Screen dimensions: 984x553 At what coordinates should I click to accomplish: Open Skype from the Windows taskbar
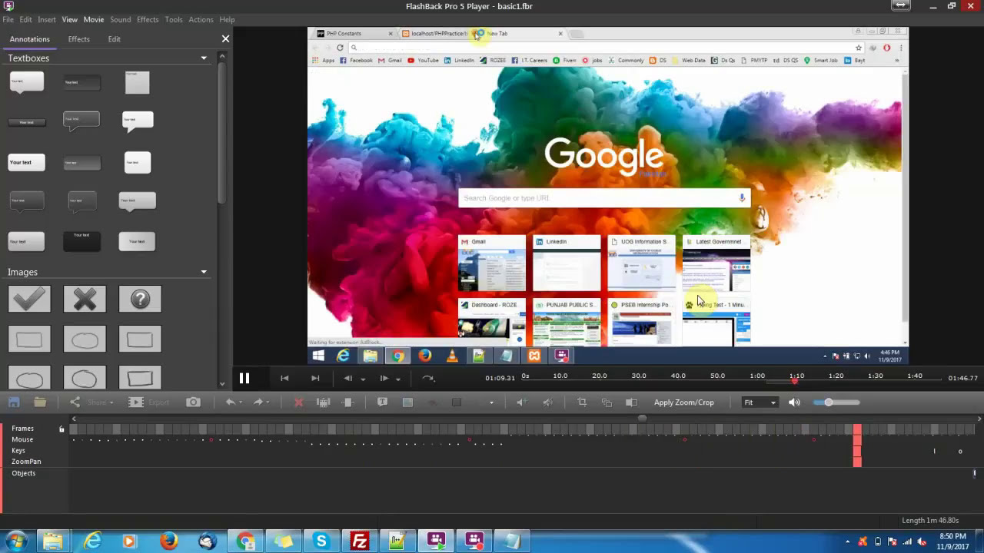coord(321,541)
